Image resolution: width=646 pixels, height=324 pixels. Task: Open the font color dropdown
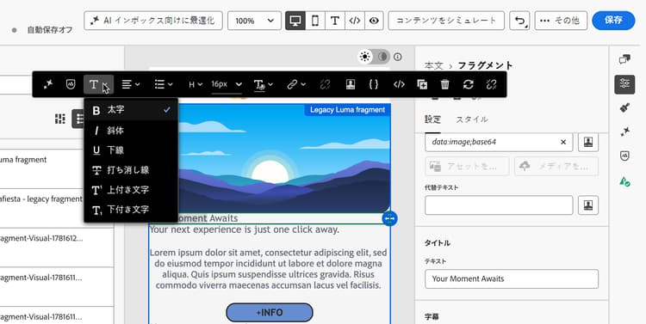coord(264,85)
